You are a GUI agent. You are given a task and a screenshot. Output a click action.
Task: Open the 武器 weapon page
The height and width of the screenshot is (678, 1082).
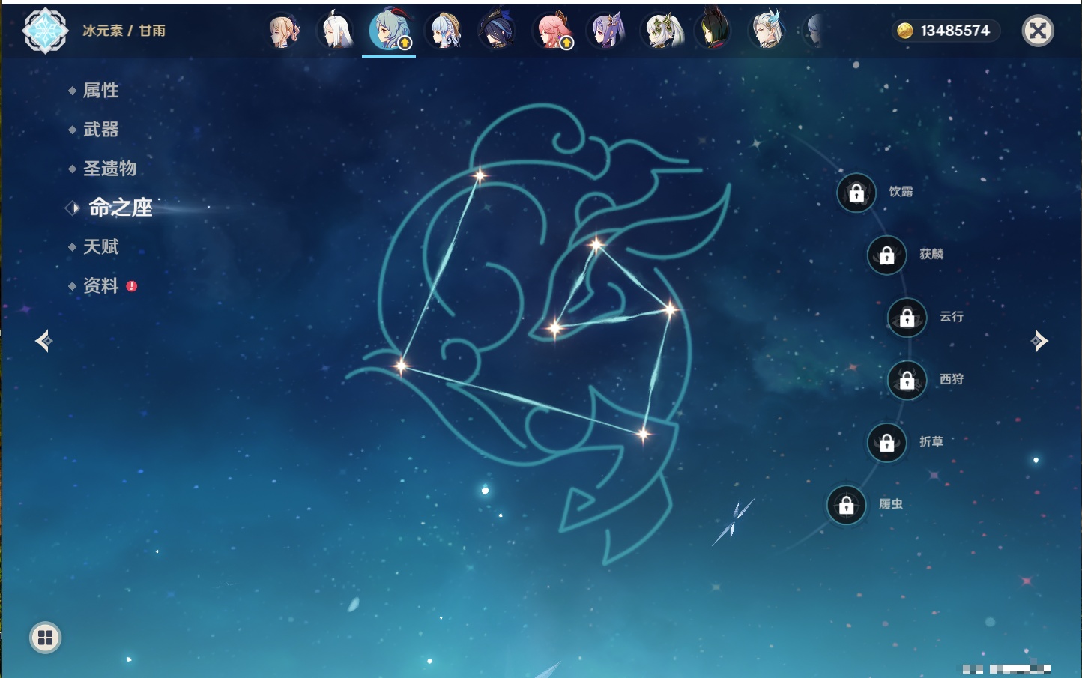[x=100, y=130]
